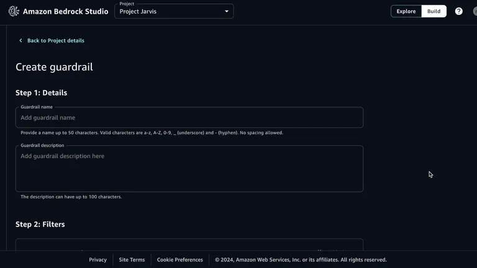Click the back chevron arrow icon
Screen dimensions: 477x268
point(20,41)
